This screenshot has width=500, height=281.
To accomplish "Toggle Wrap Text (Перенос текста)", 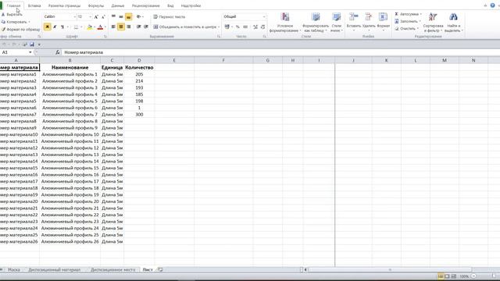I will pos(170,16).
